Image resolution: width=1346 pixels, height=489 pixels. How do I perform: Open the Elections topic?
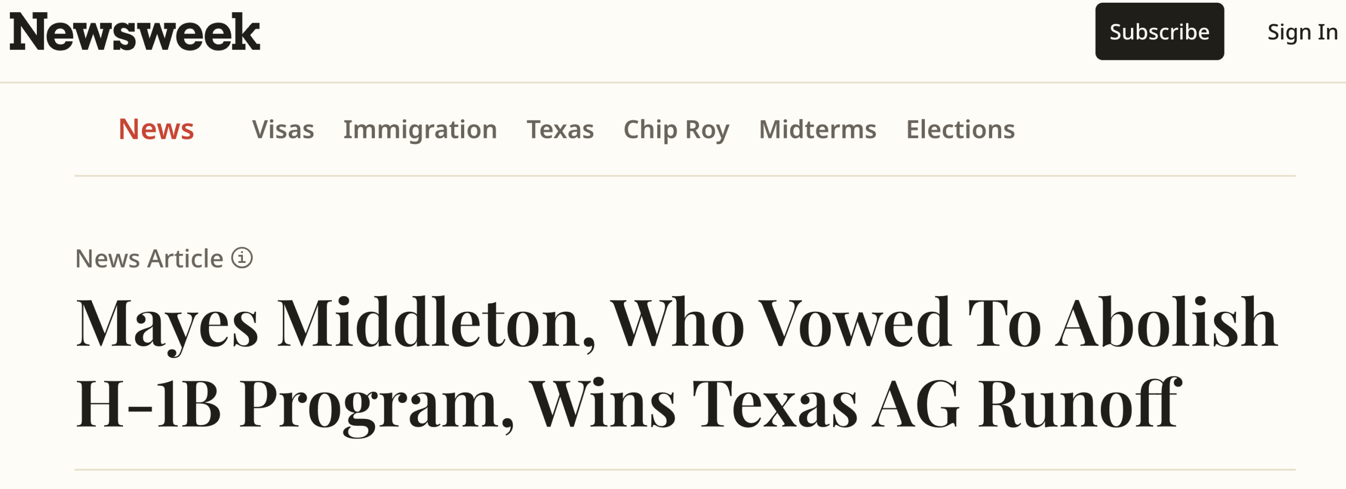960,129
